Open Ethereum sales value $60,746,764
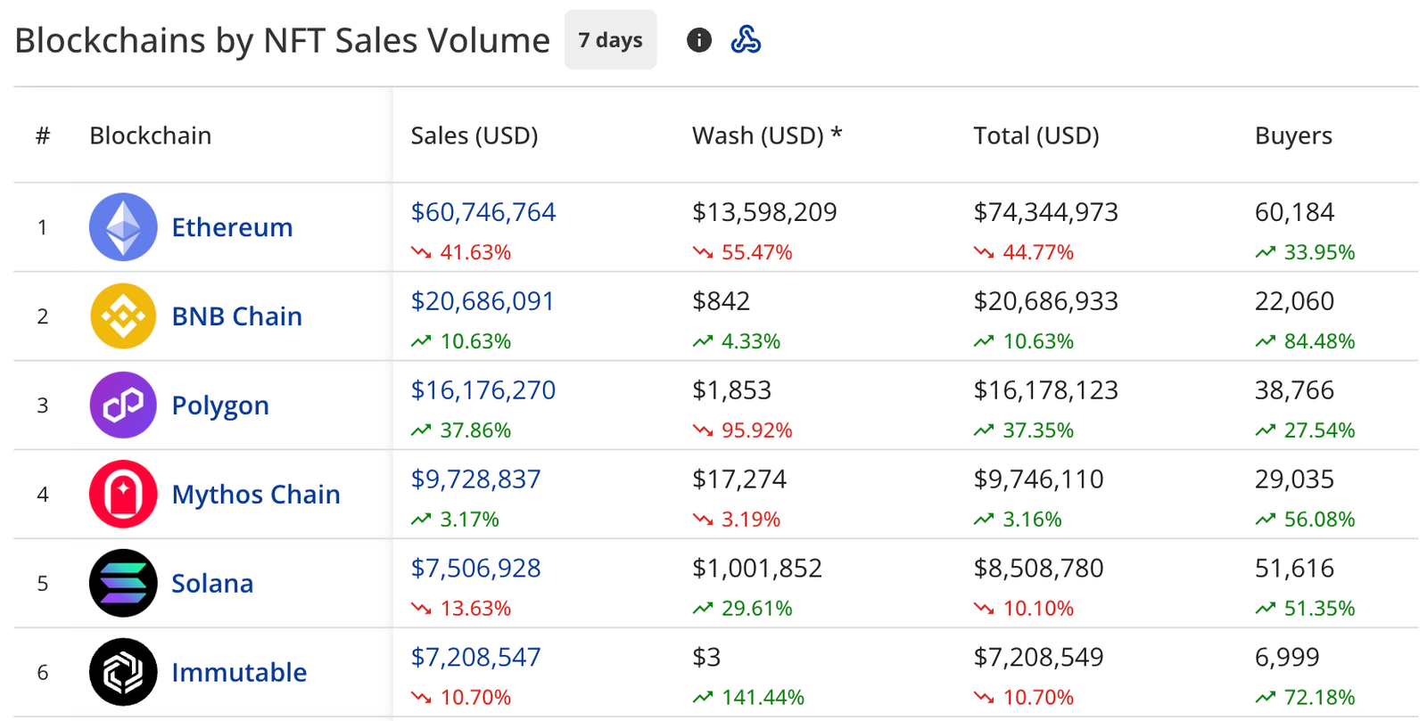The height and width of the screenshot is (721, 1427). pyautogui.click(x=483, y=212)
